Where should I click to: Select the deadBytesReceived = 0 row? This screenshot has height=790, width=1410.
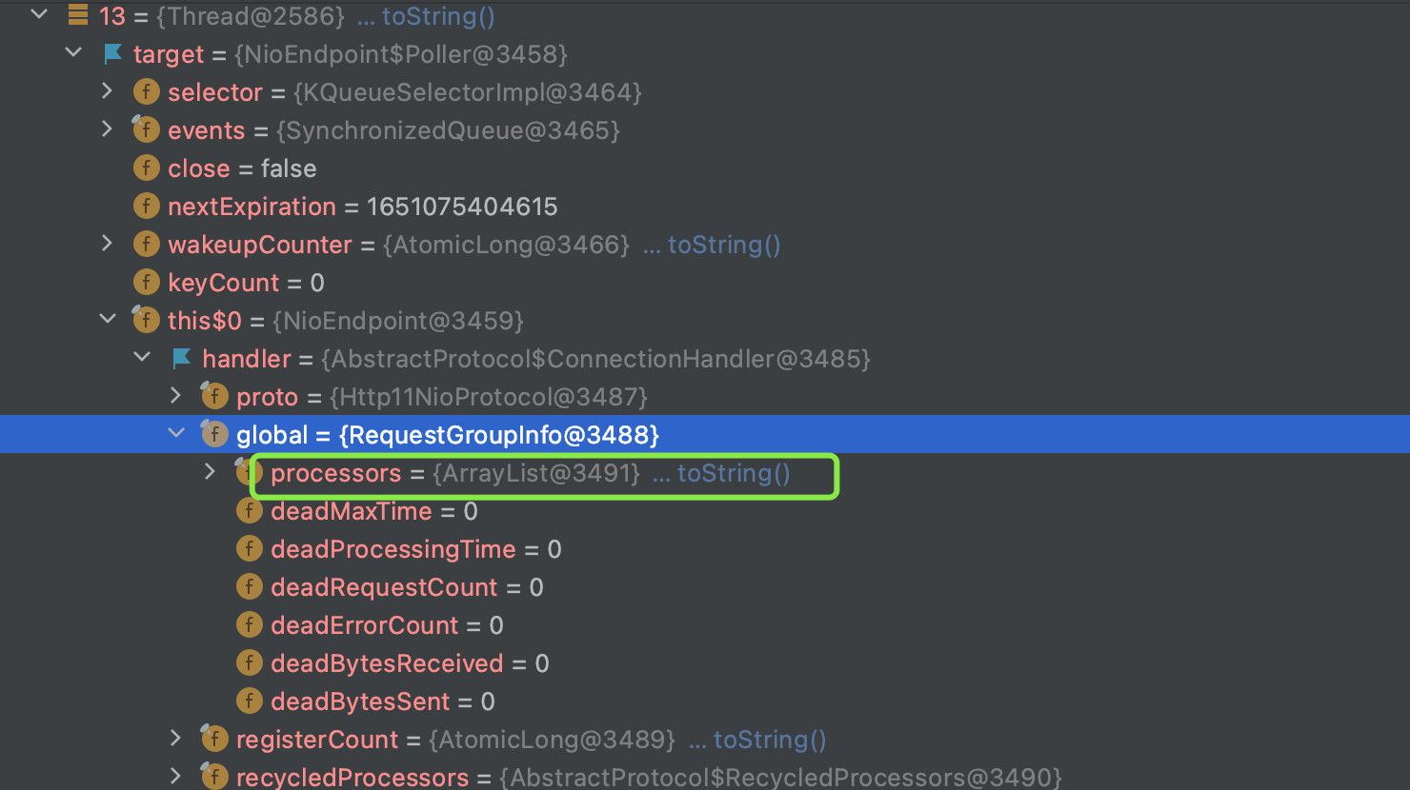coord(705,663)
